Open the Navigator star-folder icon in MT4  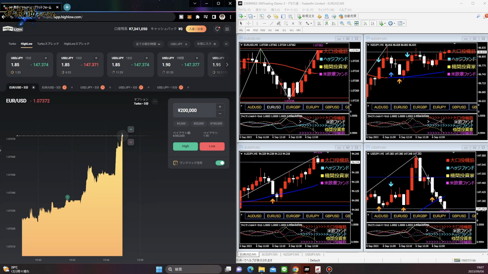click(x=276, y=16)
